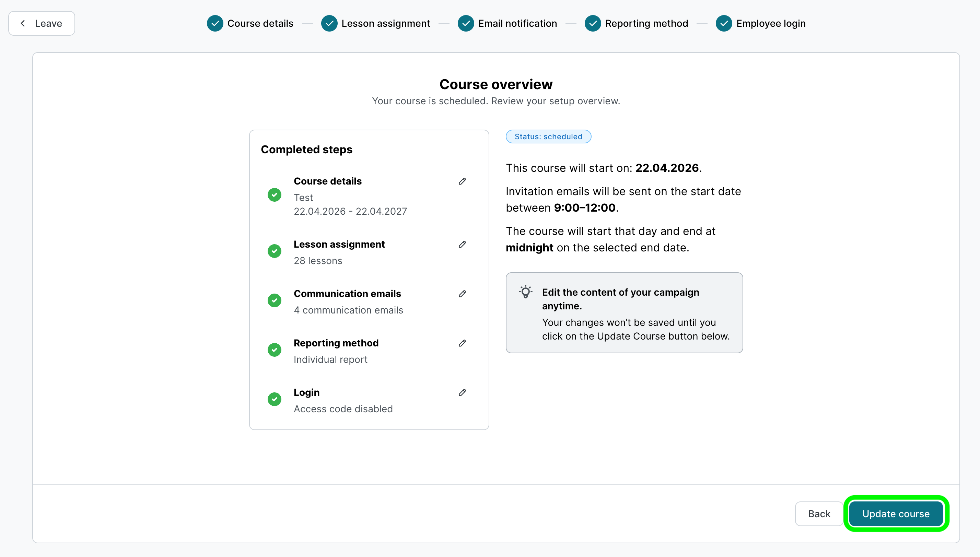The width and height of the screenshot is (980, 557).
Task: Go to Lesson assignment wizard step
Action: (375, 23)
